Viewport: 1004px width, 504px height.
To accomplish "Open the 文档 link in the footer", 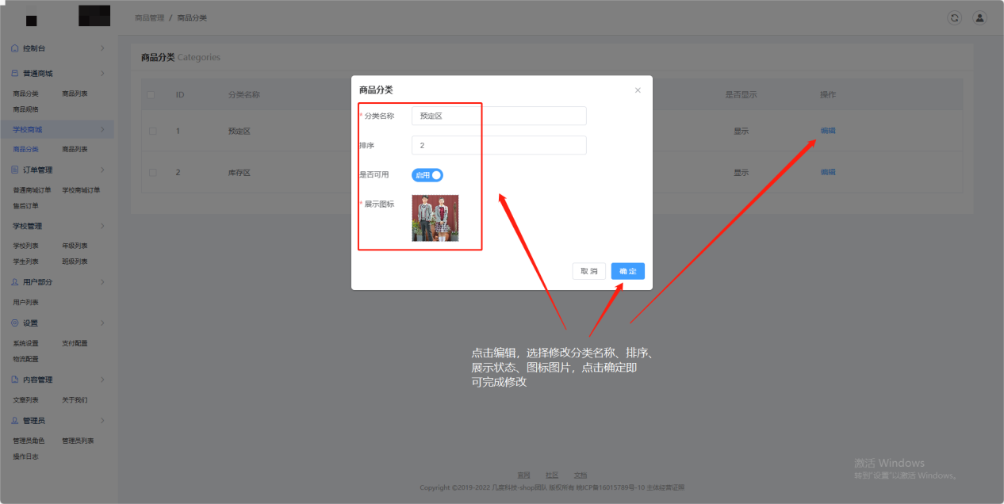I will tap(580, 475).
